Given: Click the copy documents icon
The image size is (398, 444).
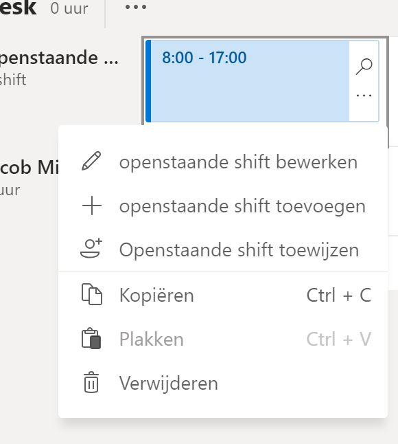Looking at the screenshot, I should click(91, 294).
